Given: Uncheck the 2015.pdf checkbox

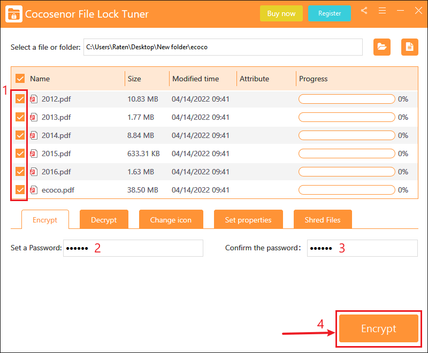Looking at the screenshot, I should 20,154.
